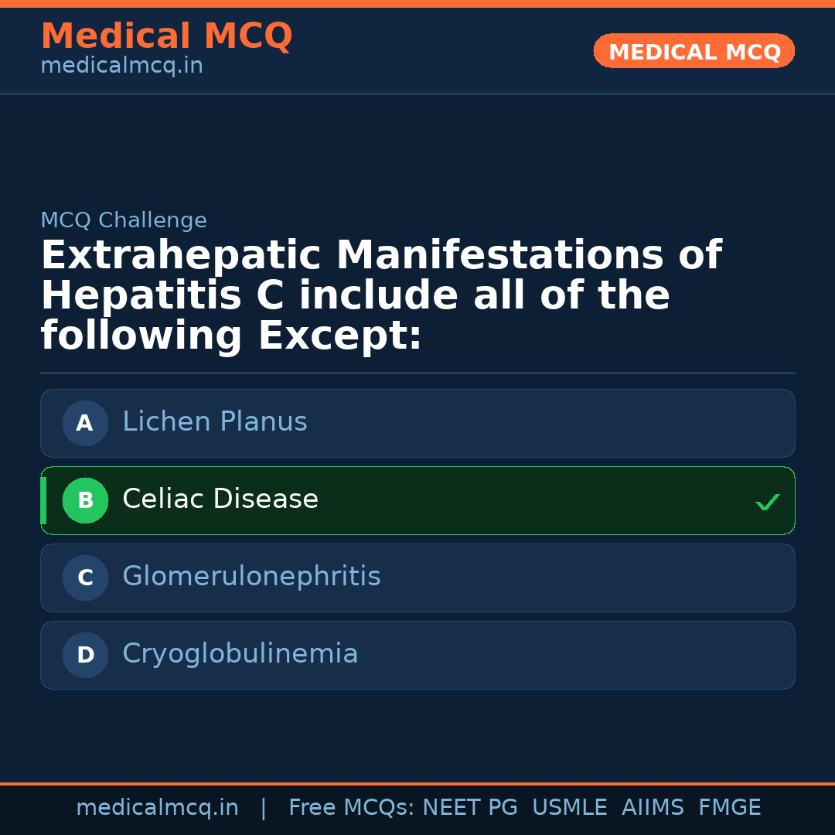Click the Medical MCQ orange header title
The height and width of the screenshot is (835, 835).
tap(166, 36)
